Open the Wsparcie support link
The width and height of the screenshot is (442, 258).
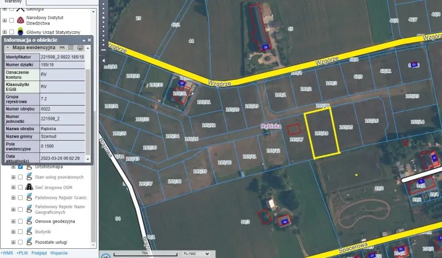59,253
